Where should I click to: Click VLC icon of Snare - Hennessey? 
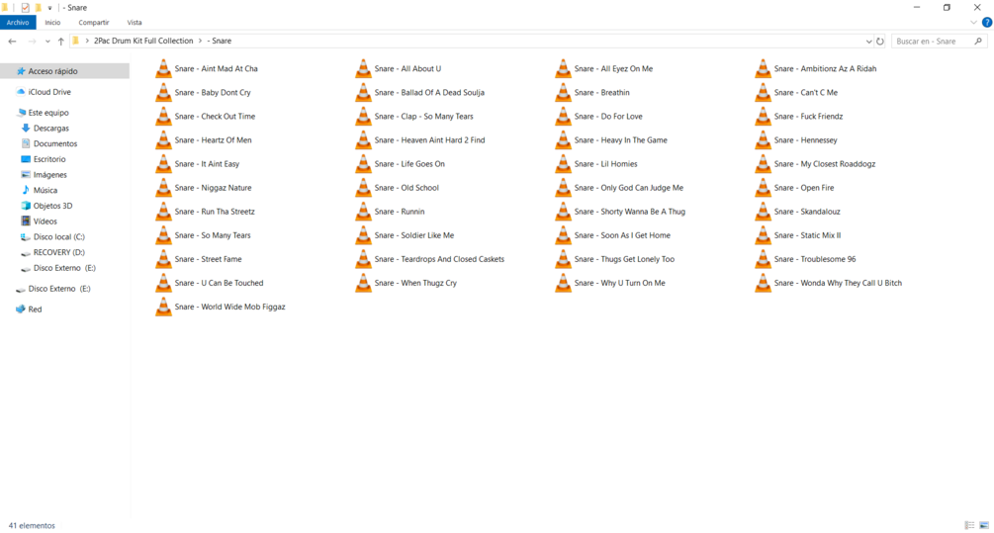click(763, 140)
